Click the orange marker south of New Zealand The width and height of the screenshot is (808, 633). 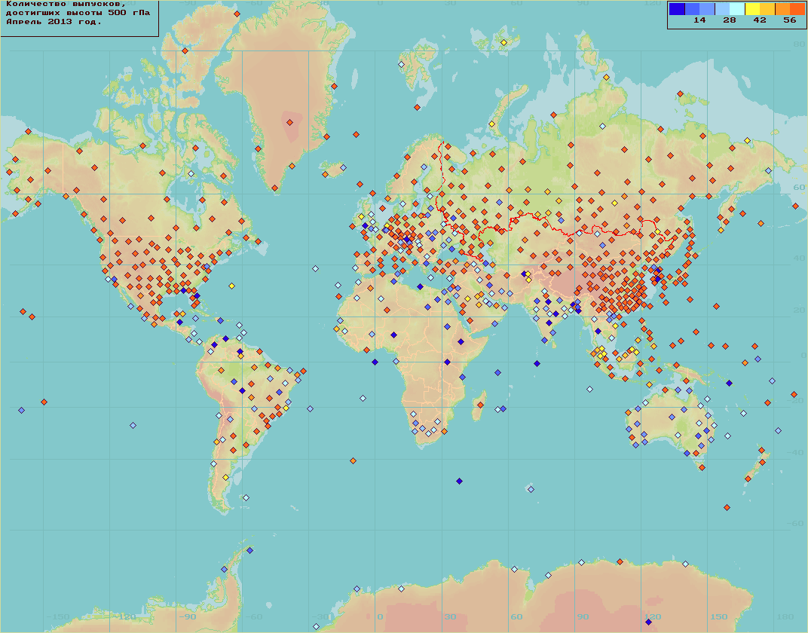(x=727, y=508)
